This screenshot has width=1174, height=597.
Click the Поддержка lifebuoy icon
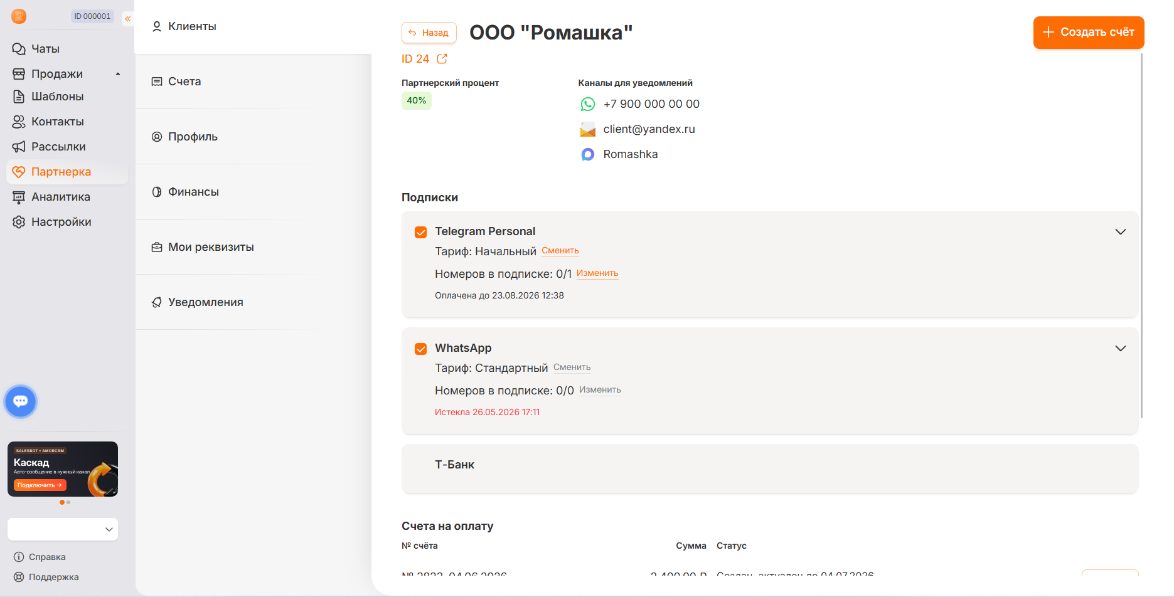tap(19, 577)
